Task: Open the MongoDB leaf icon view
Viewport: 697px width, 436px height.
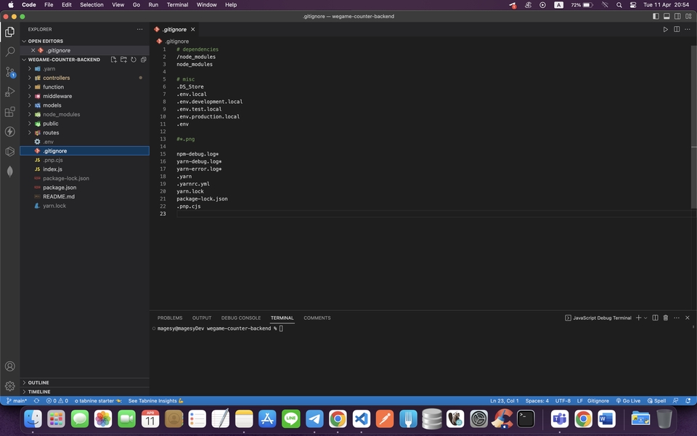Action: tap(9, 171)
